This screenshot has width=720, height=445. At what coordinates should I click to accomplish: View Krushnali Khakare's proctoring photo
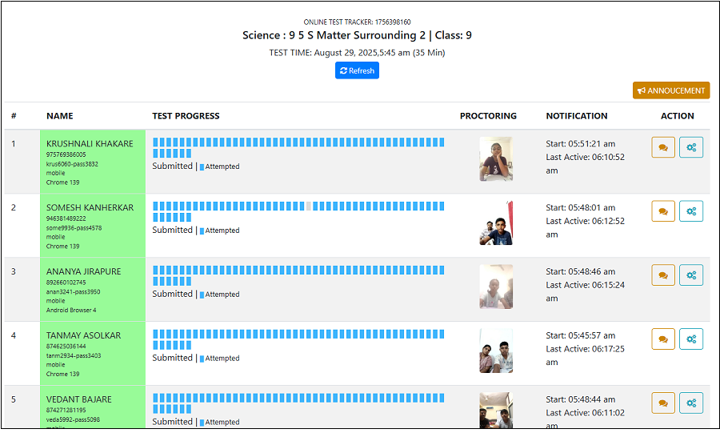[496, 158]
